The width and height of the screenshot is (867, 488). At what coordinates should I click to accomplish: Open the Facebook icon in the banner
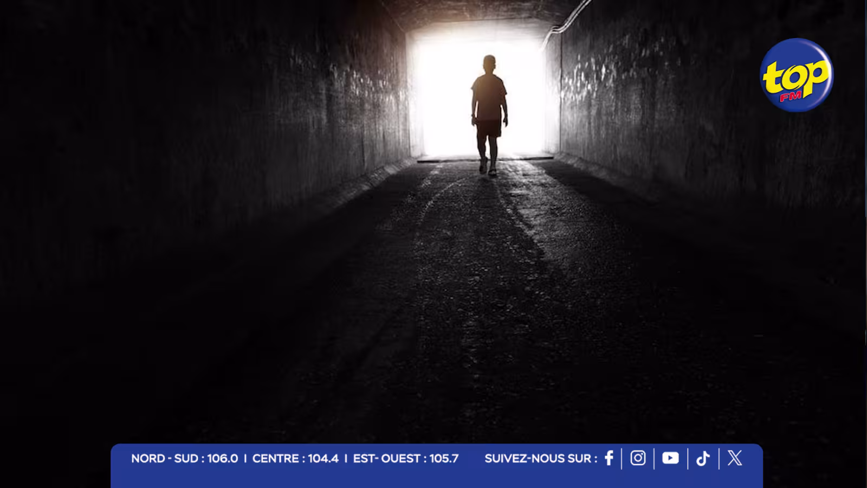point(609,458)
